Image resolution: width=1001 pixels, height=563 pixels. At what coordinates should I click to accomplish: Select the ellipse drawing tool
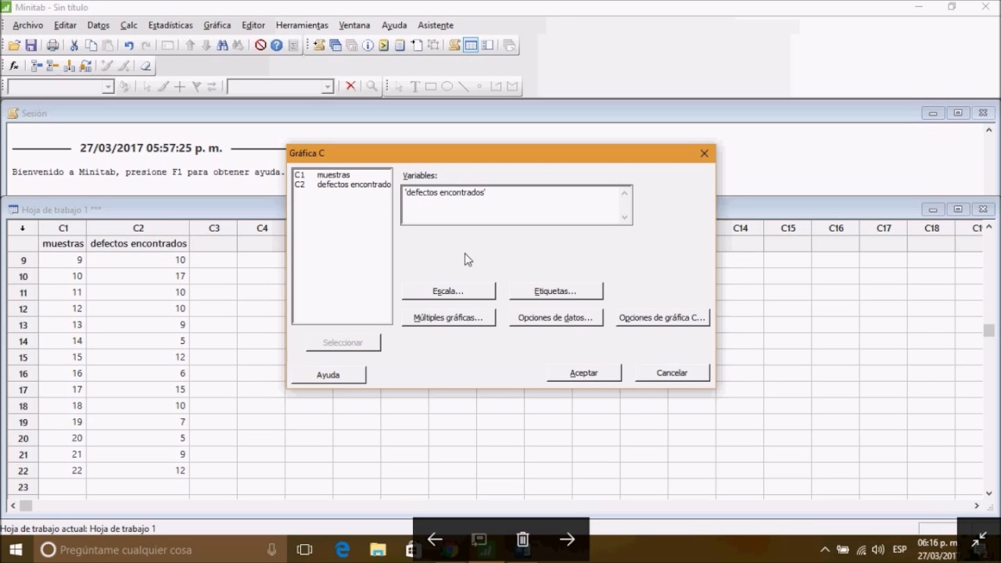pos(447,86)
